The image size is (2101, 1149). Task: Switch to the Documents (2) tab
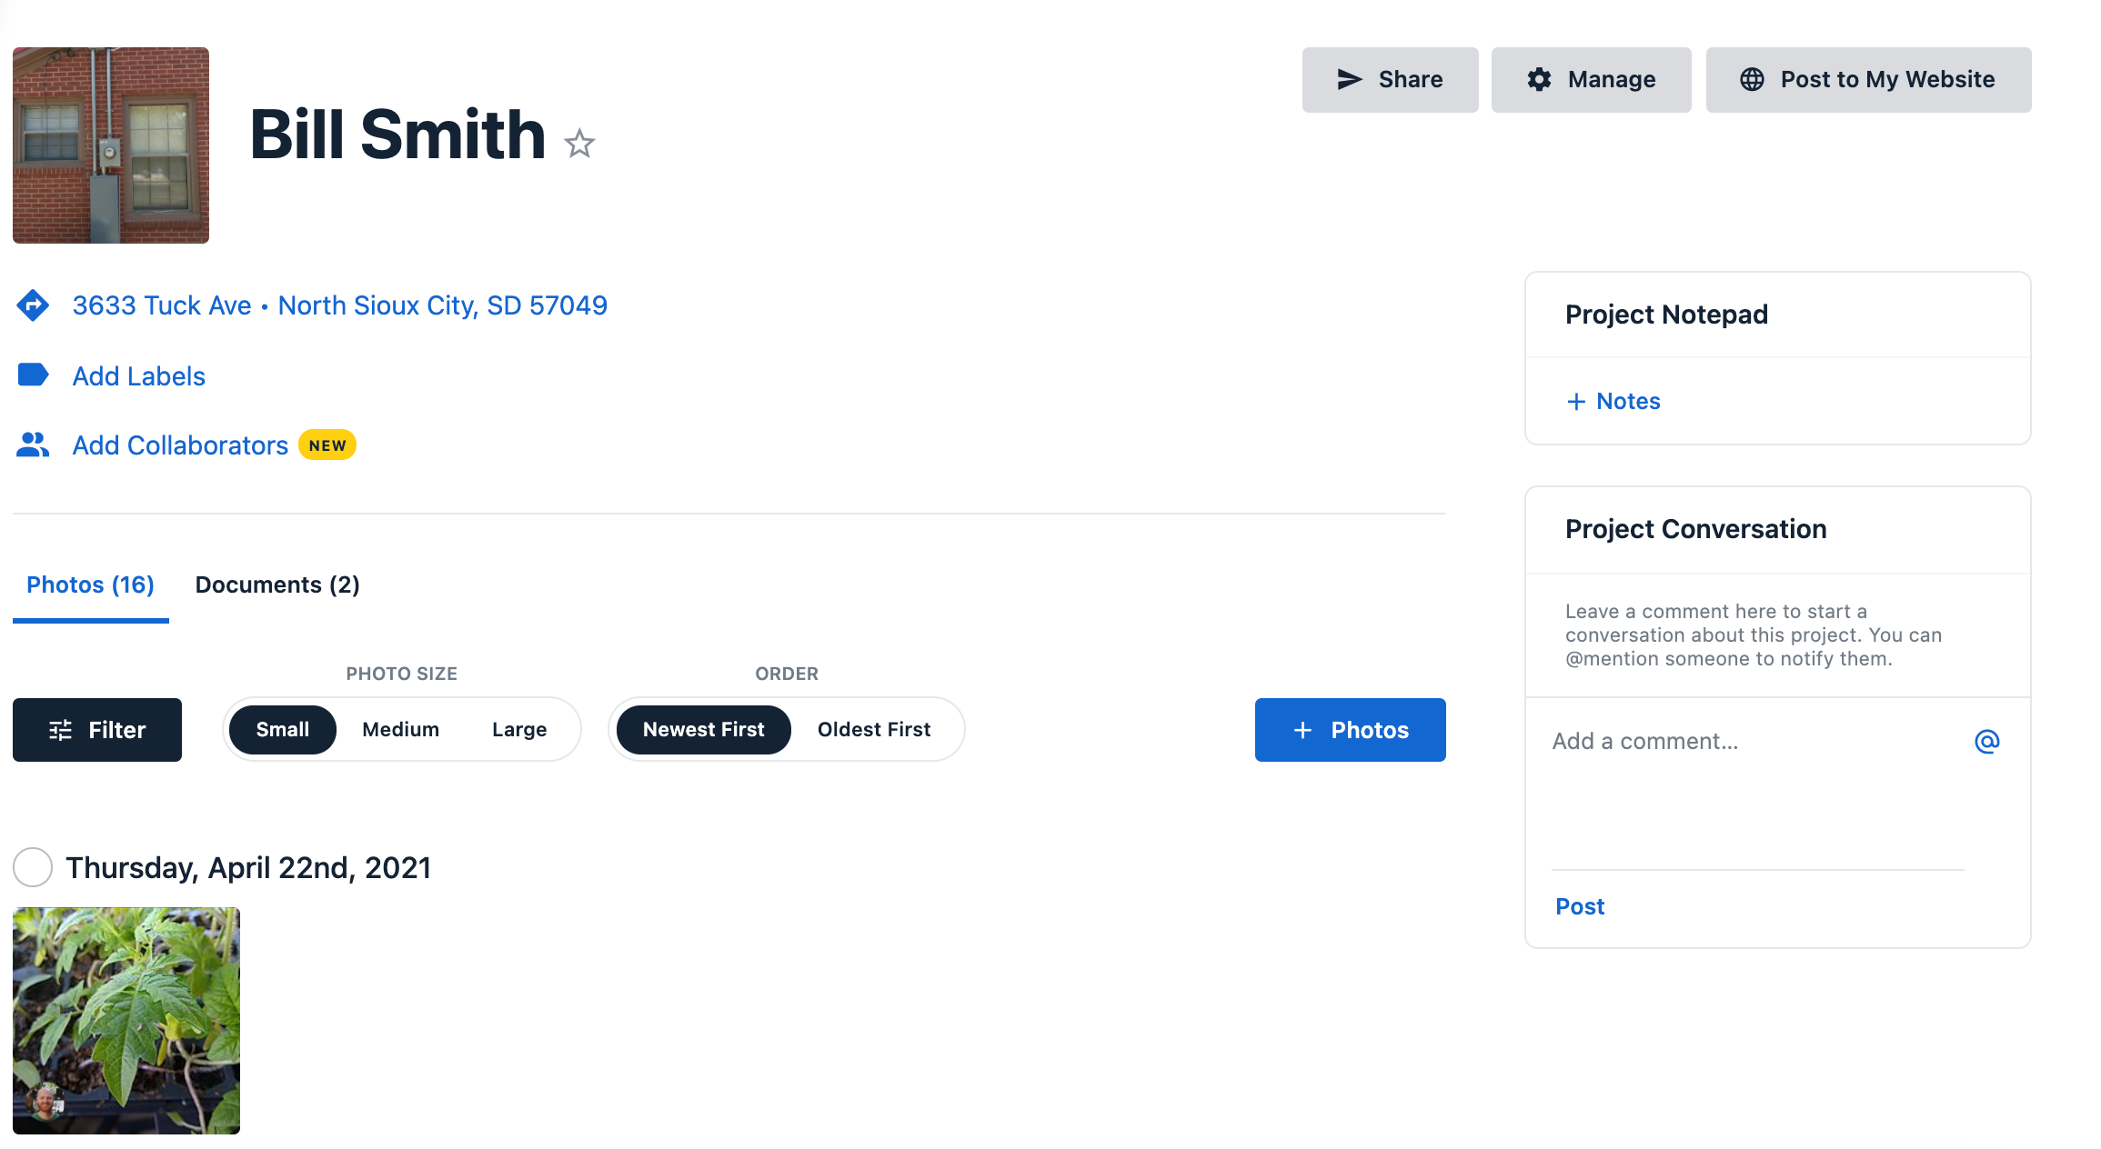point(277,584)
